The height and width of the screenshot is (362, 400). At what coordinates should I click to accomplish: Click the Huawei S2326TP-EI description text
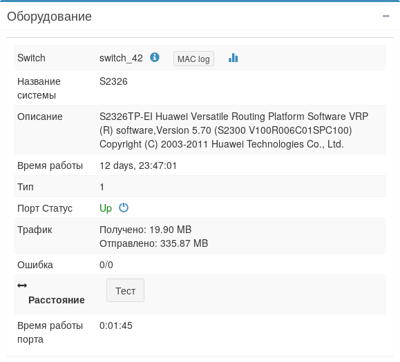point(234,130)
